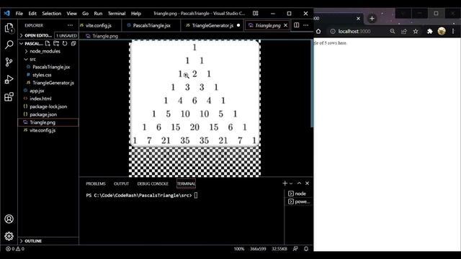Bookmark this page with star icon in Chrome

tap(416, 31)
